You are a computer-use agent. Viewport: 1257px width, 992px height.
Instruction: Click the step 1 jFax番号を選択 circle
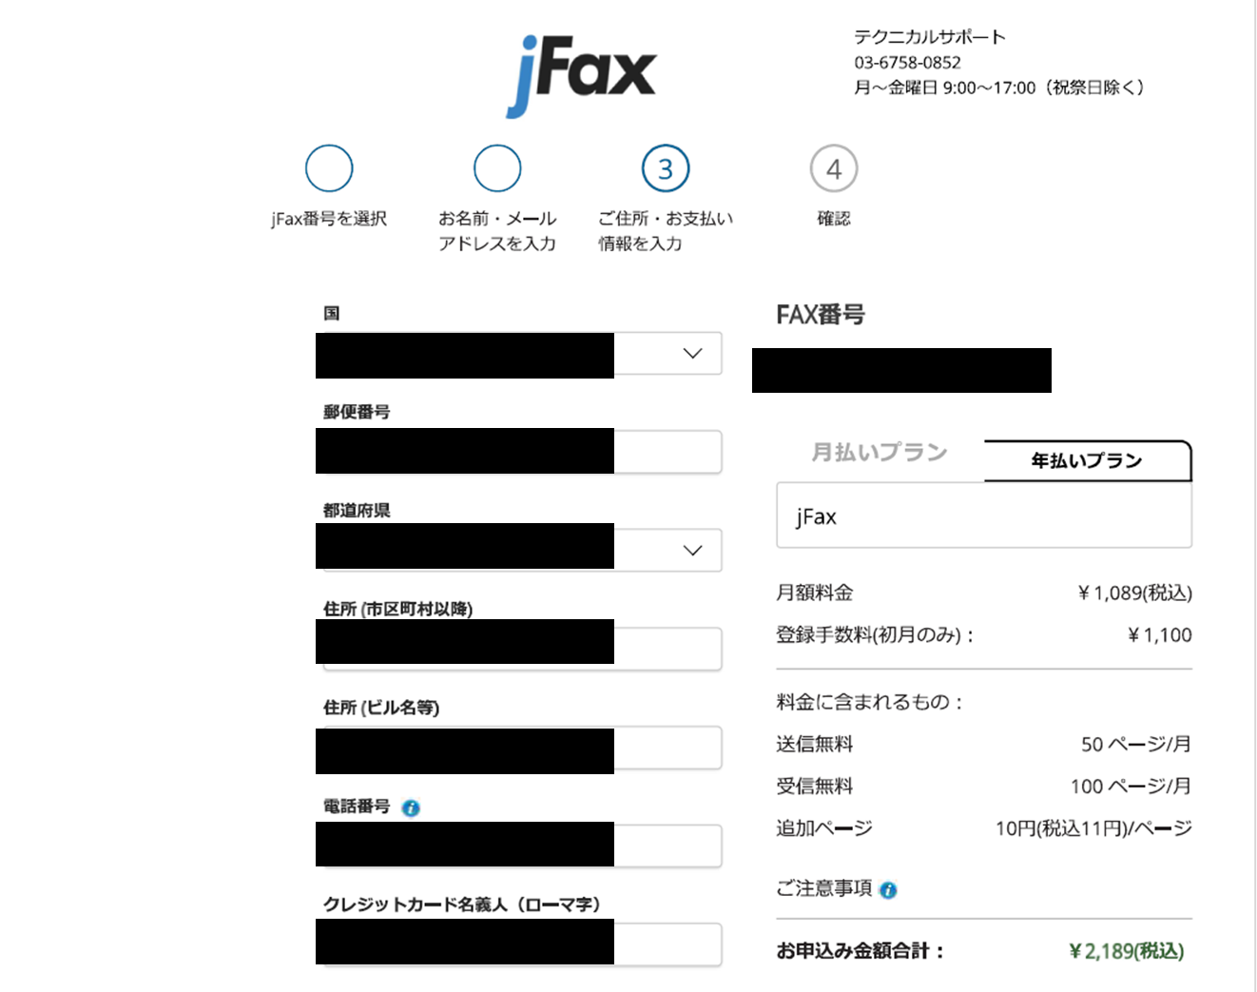coord(329,168)
